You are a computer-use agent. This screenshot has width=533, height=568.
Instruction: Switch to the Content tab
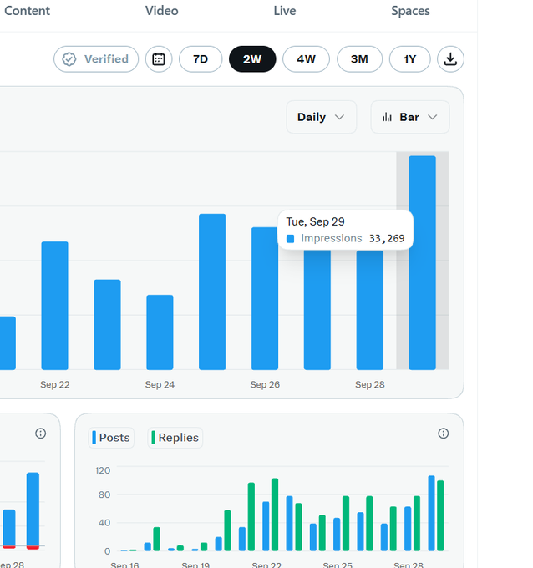pyautogui.click(x=28, y=11)
